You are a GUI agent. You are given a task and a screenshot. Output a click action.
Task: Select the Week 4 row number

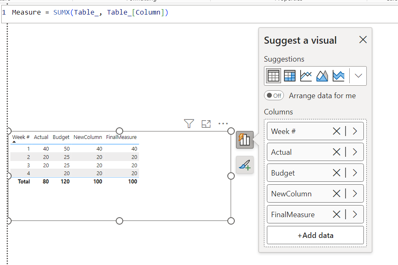28,173
